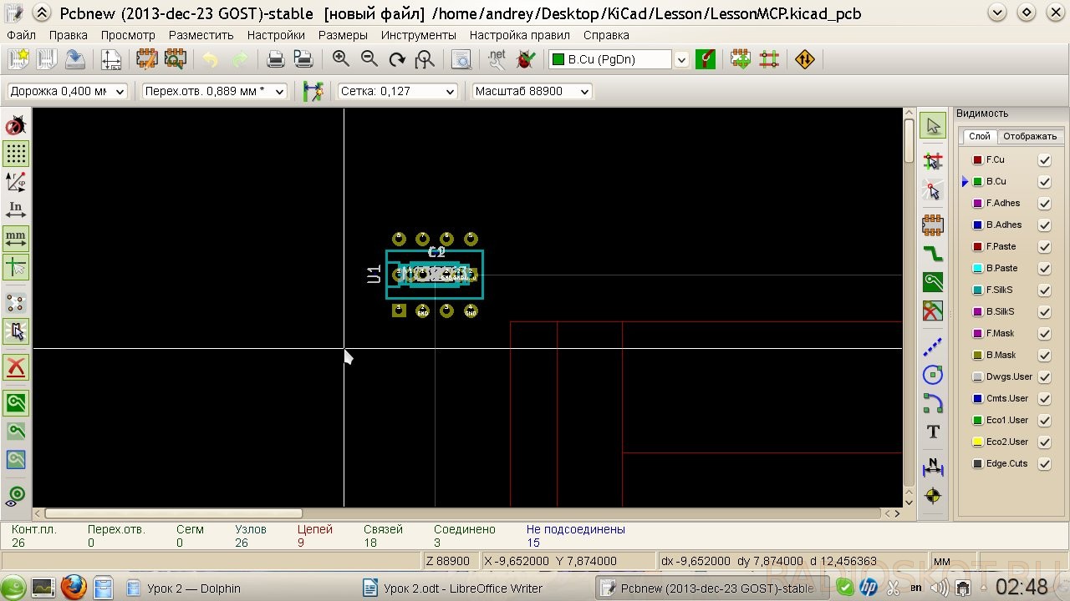This screenshot has height=601, width=1070.
Task: Uncheck F.Cu layer visibility checkbox
Action: pyautogui.click(x=1044, y=159)
